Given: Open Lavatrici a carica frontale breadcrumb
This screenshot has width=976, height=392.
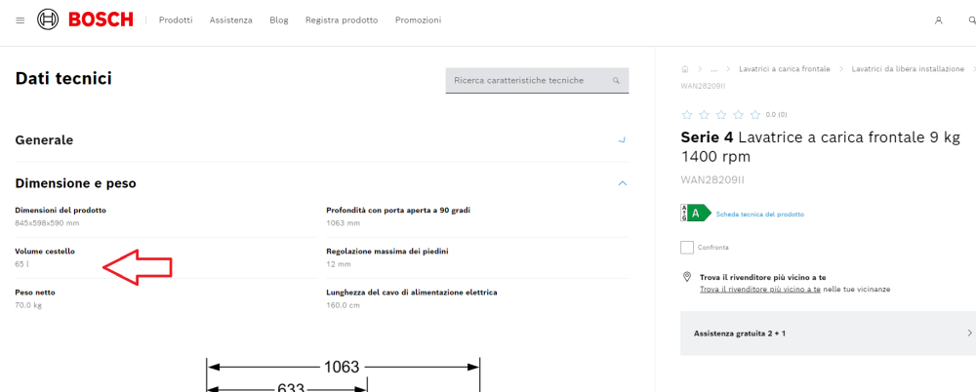Looking at the screenshot, I should tap(785, 69).
